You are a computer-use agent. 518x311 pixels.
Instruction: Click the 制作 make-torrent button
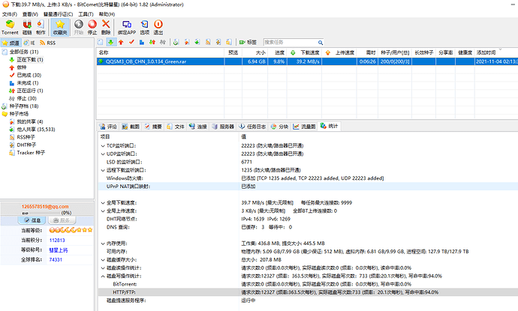point(41,27)
